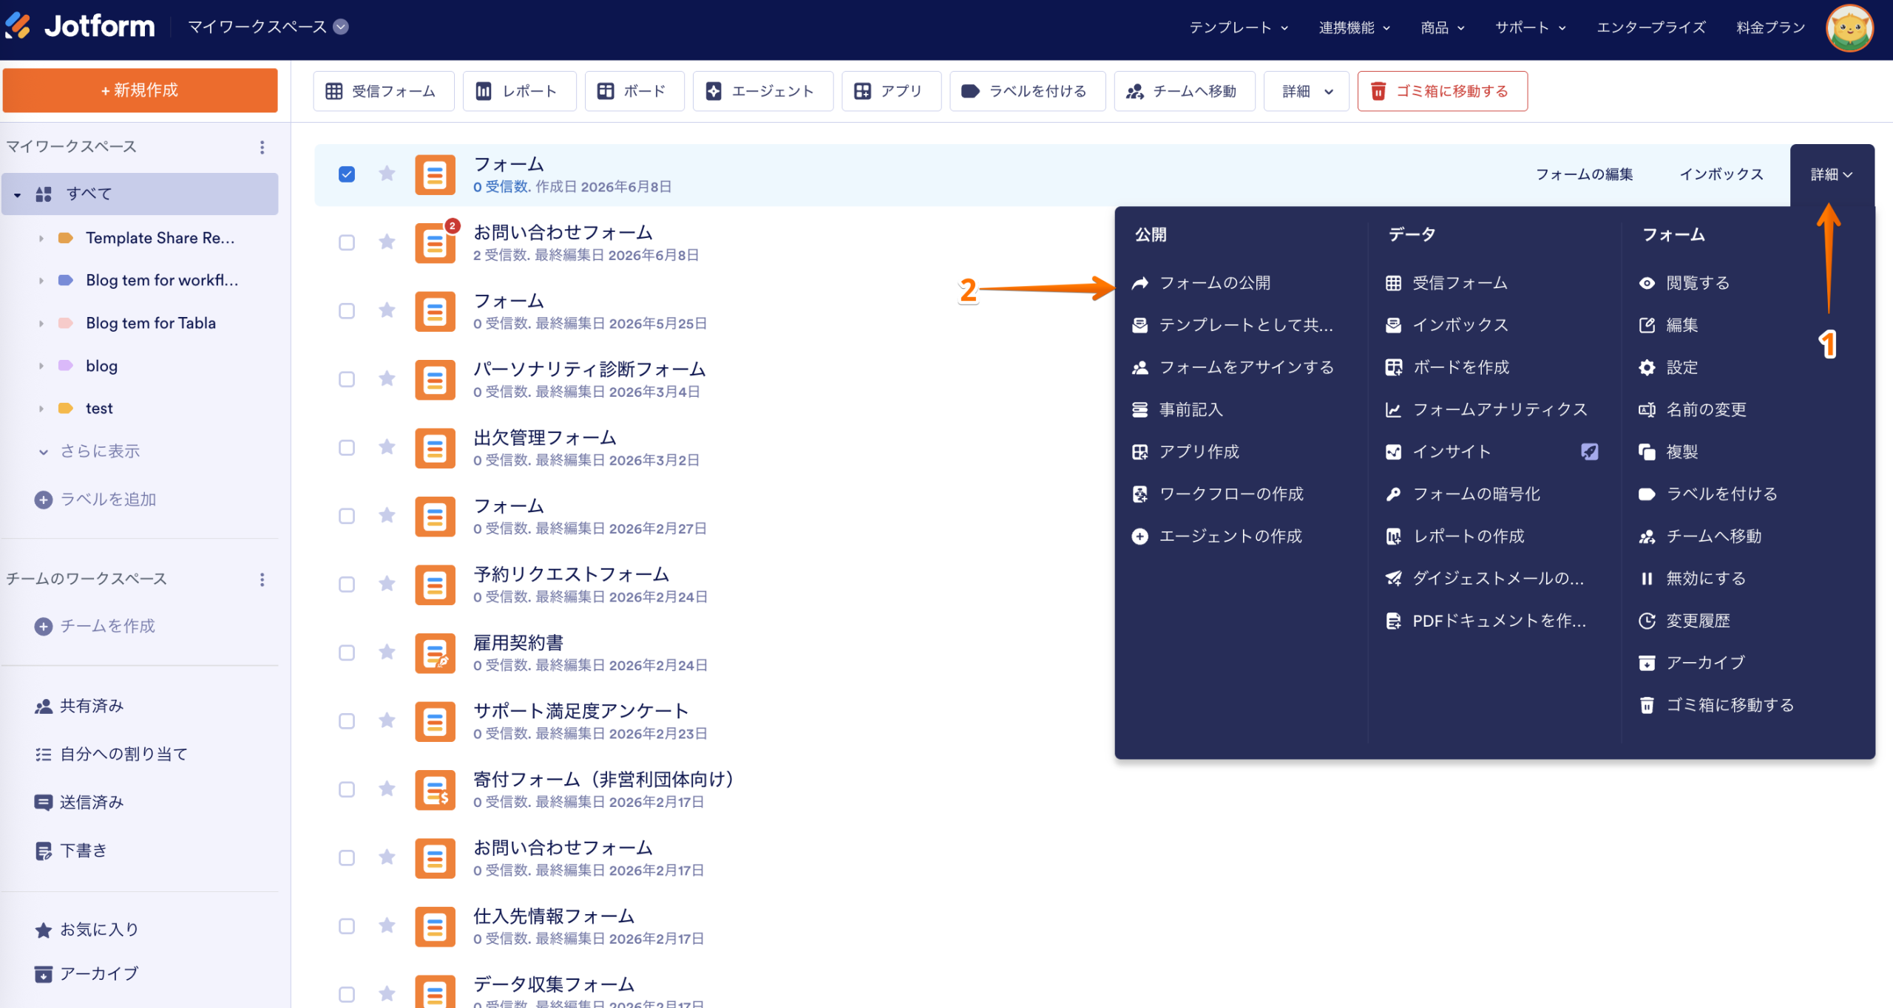Choose PDFドキュメントを作成 option
1893x1008 pixels.
[1486, 621]
